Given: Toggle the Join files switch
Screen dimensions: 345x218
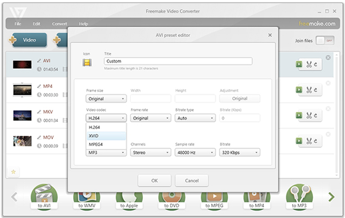Looking at the screenshot, I should click(x=325, y=41).
